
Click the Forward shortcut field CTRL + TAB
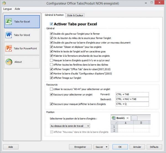point(132,94)
